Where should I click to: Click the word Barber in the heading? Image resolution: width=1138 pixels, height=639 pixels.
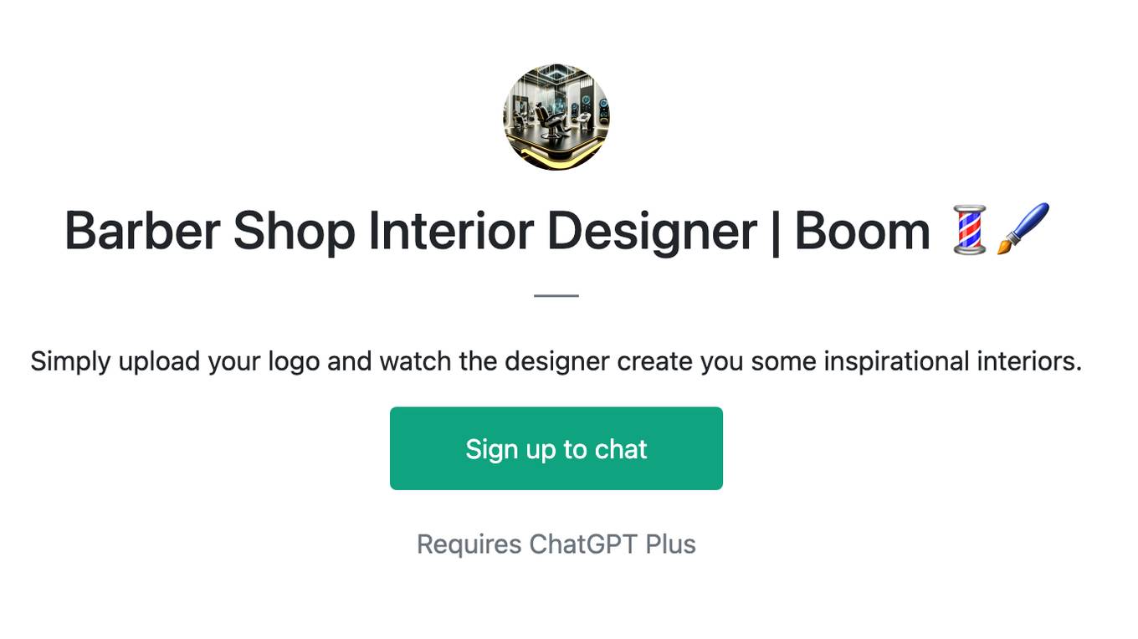pyautogui.click(x=142, y=230)
